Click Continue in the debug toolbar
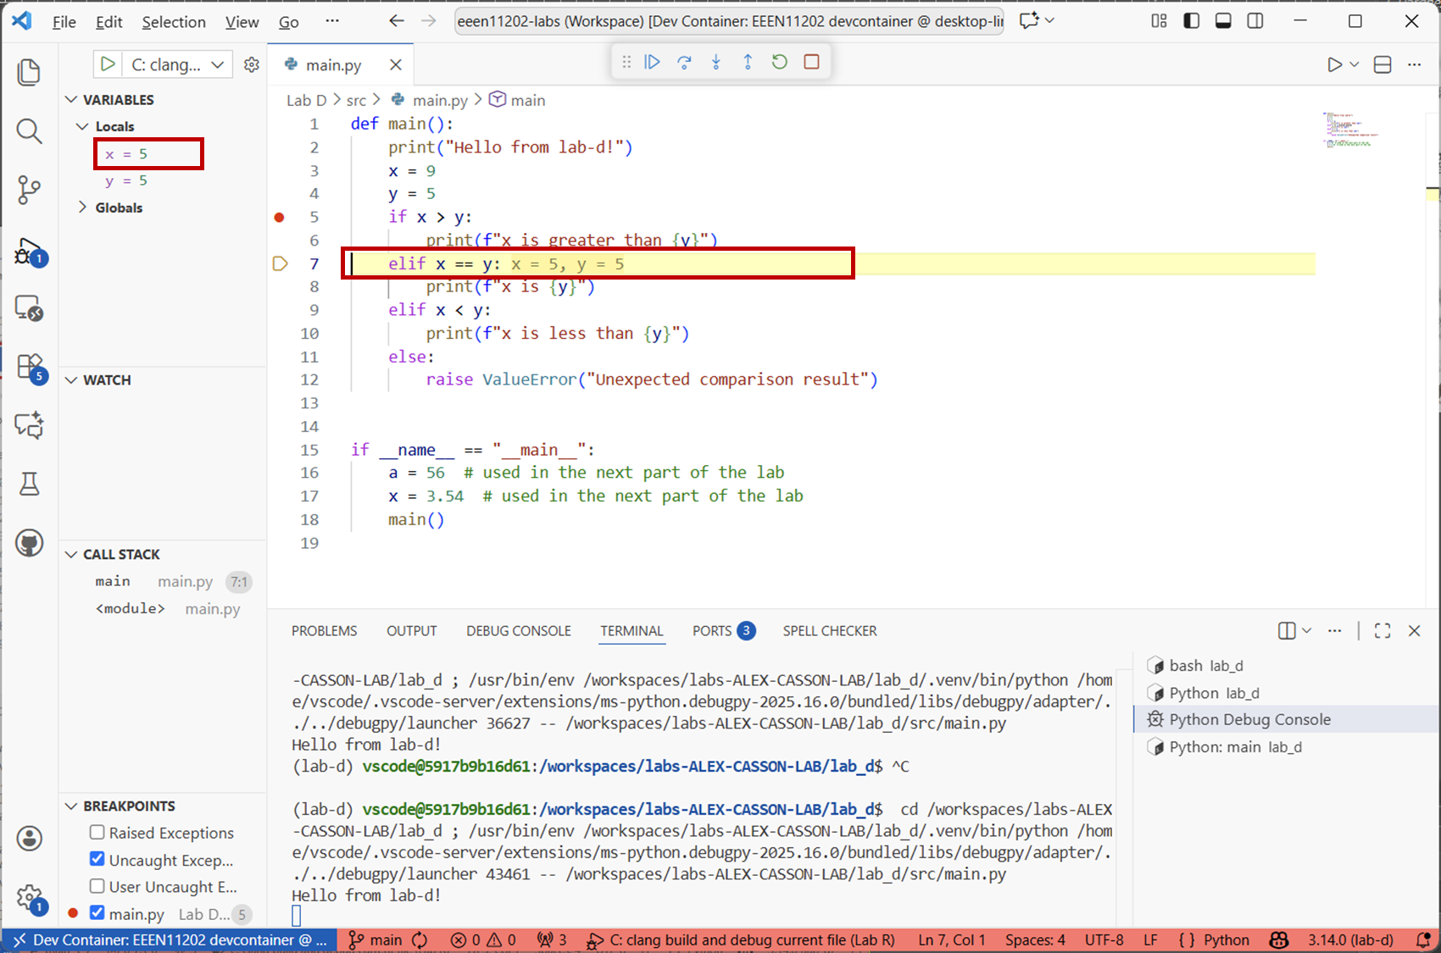Viewport: 1441px width, 953px height. (652, 62)
